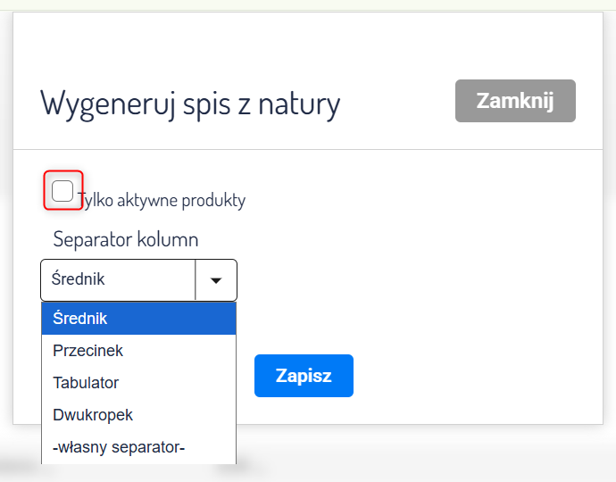Click the page strip above the dialog
The height and width of the screenshot is (482, 616).
[307, 4]
